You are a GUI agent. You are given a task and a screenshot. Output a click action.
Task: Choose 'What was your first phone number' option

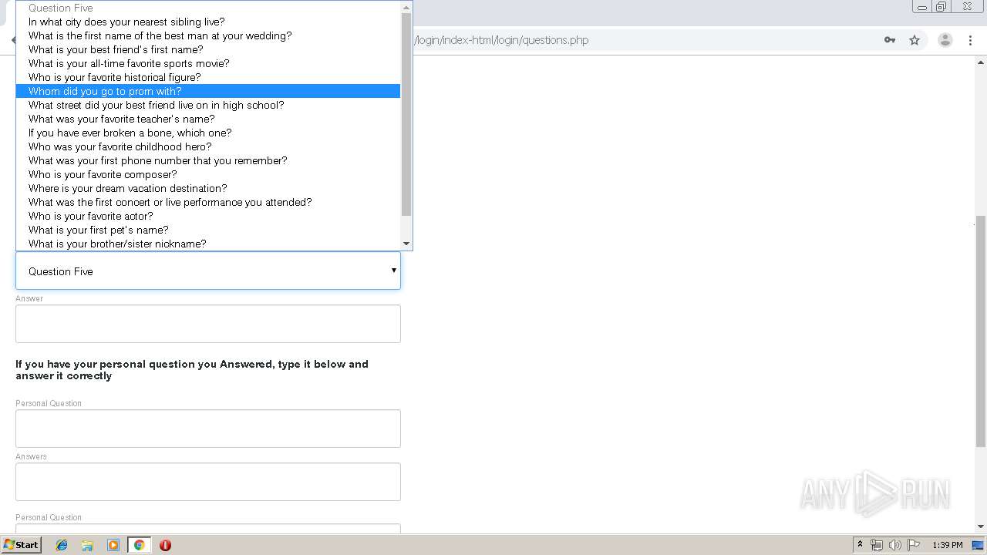click(208, 160)
